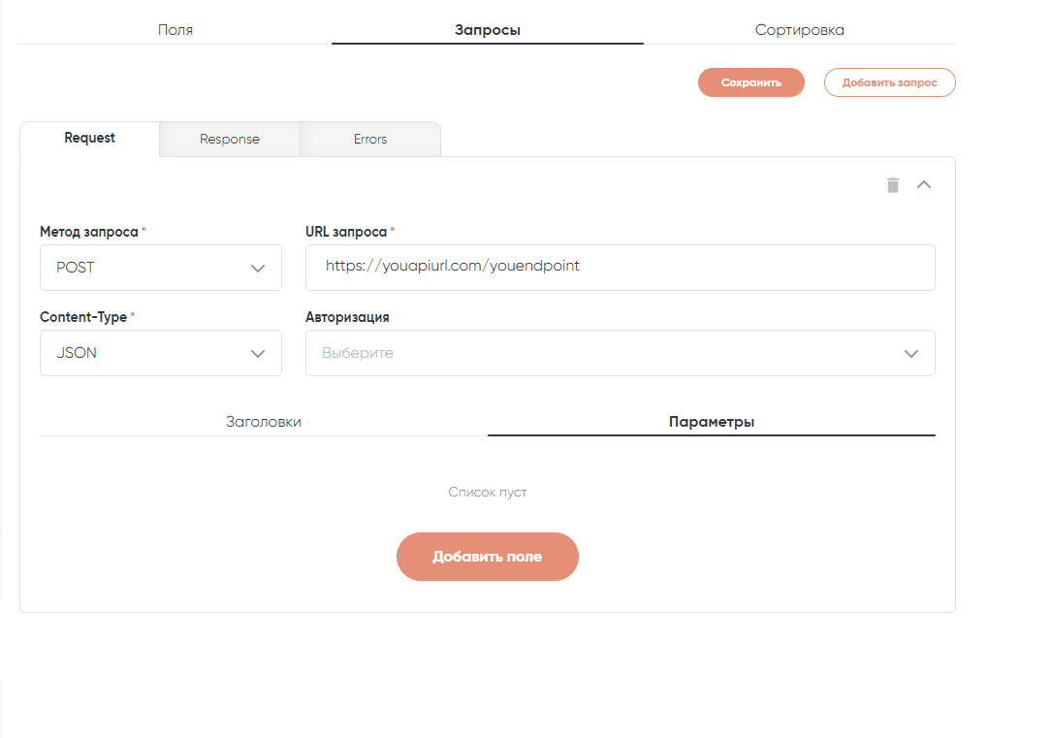The width and height of the screenshot is (1052, 738).
Task: Switch to the Errors tab
Action: (369, 139)
